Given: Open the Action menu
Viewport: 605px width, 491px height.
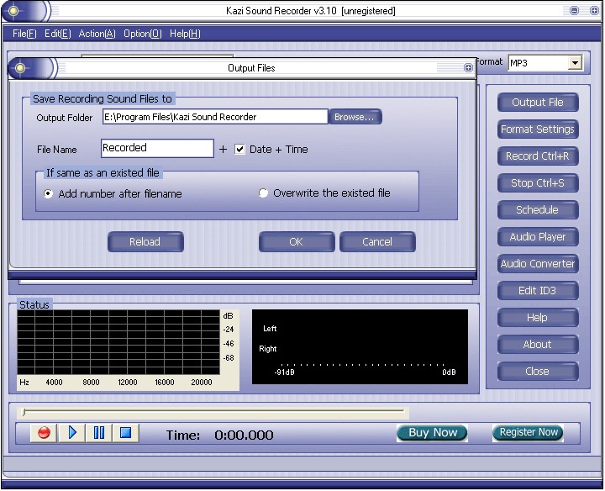Looking at the screenshot, I should (97, 34).
